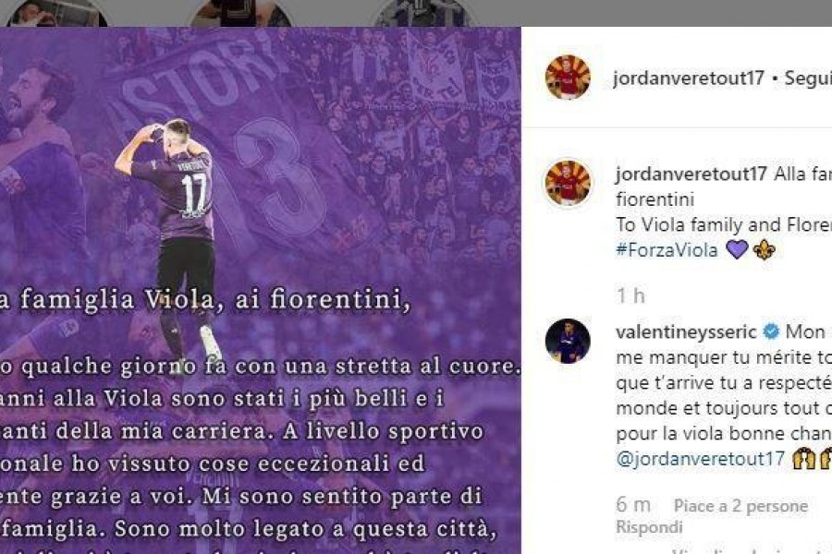
Task: View likes via Piace a 2 persone
Action: [740, 506]
